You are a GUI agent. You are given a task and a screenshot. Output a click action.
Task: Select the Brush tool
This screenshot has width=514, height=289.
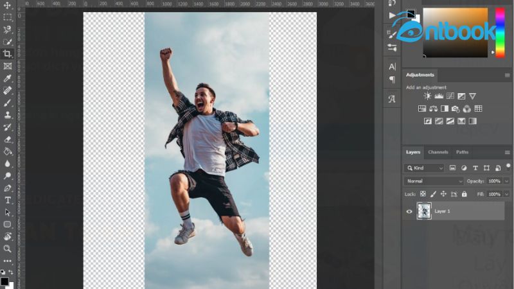[7, 103]
